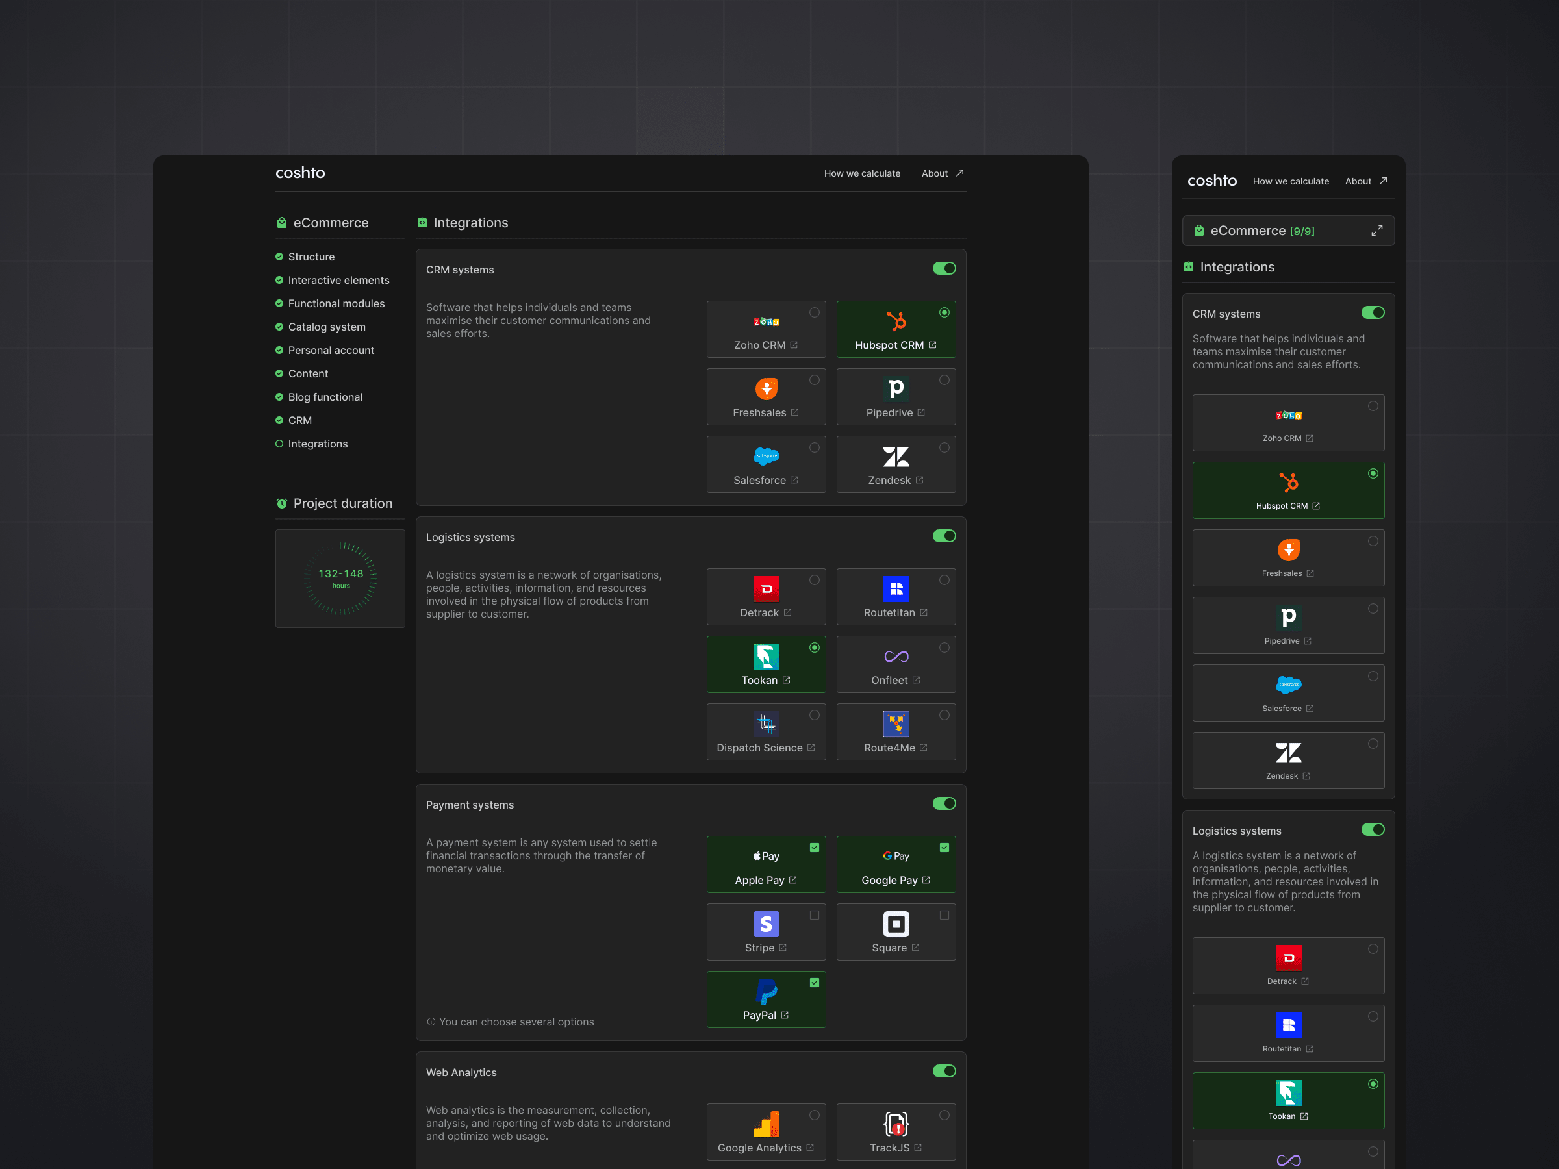Click Square external link icon
The width and height of the screenshot is (1559, 1169).
tap(915, 948)
